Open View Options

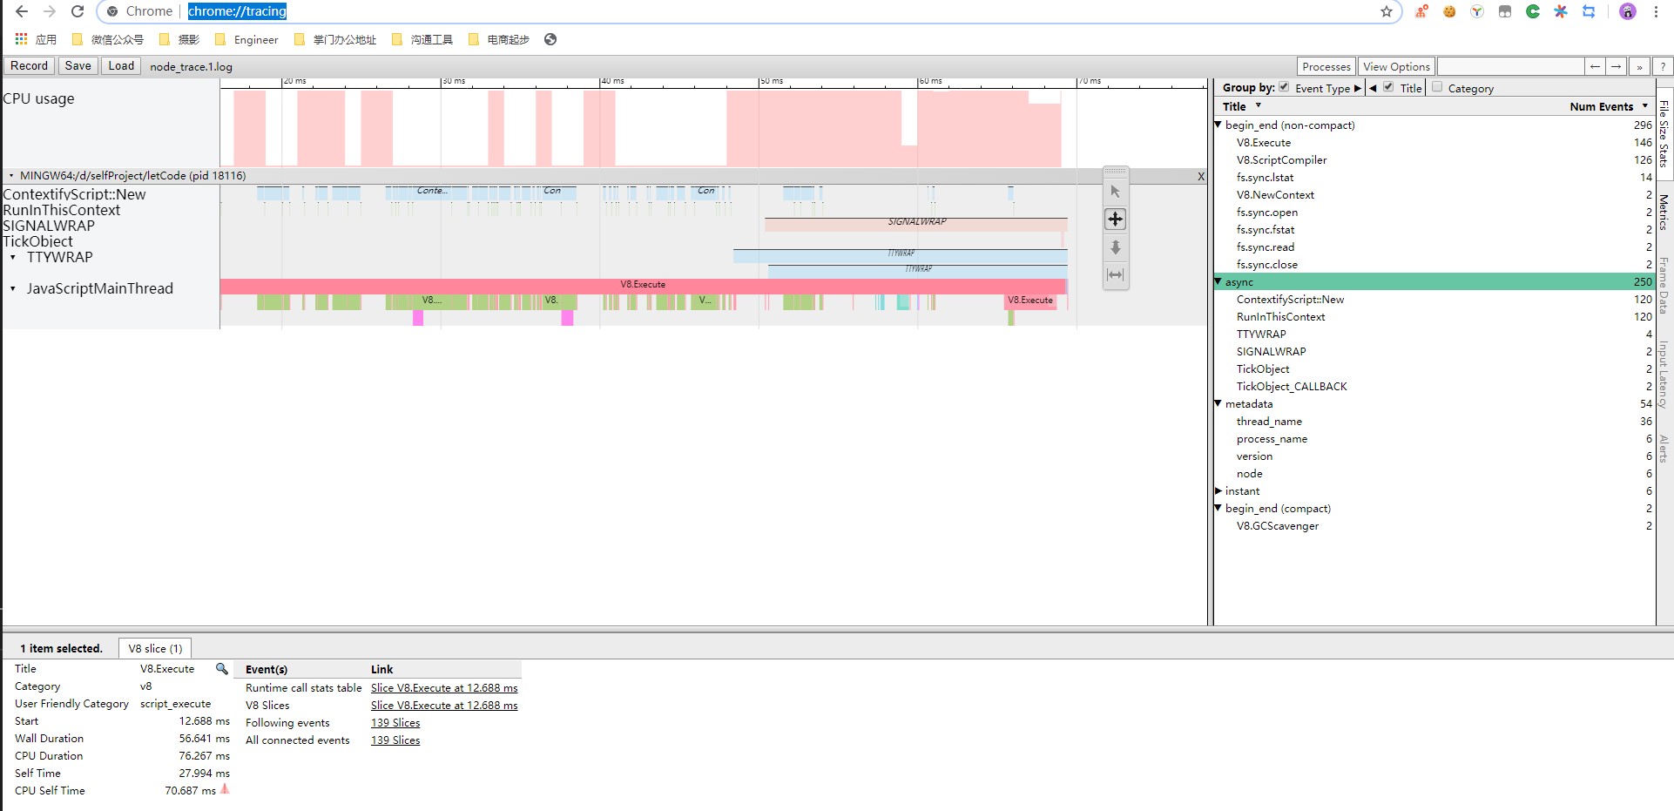[1396, 66]
